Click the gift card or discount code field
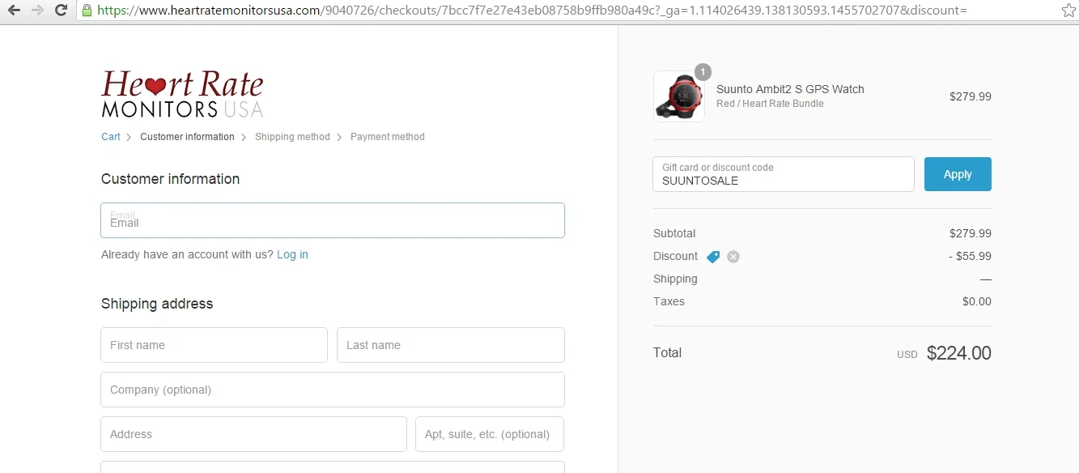This screenshot has height=473, width=1079. coord(784,174)
